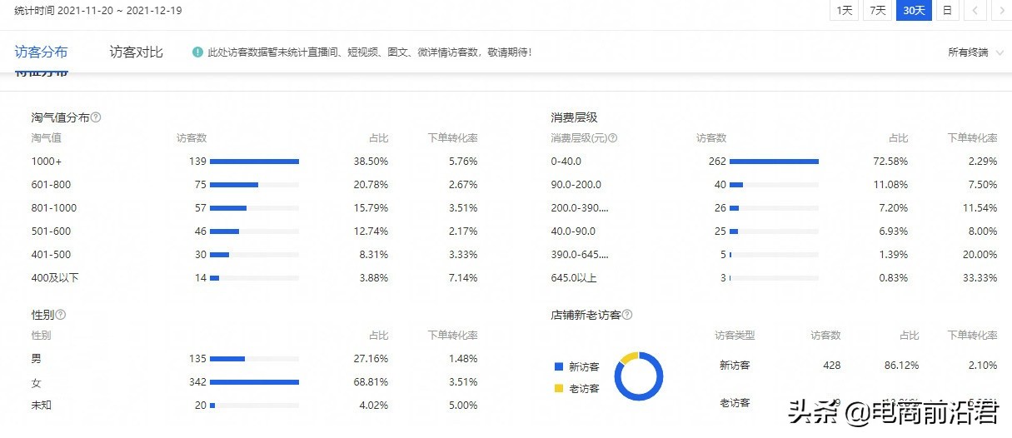Go to previous period arrow
The image size is (1012, 438).
tap(975, 10)
